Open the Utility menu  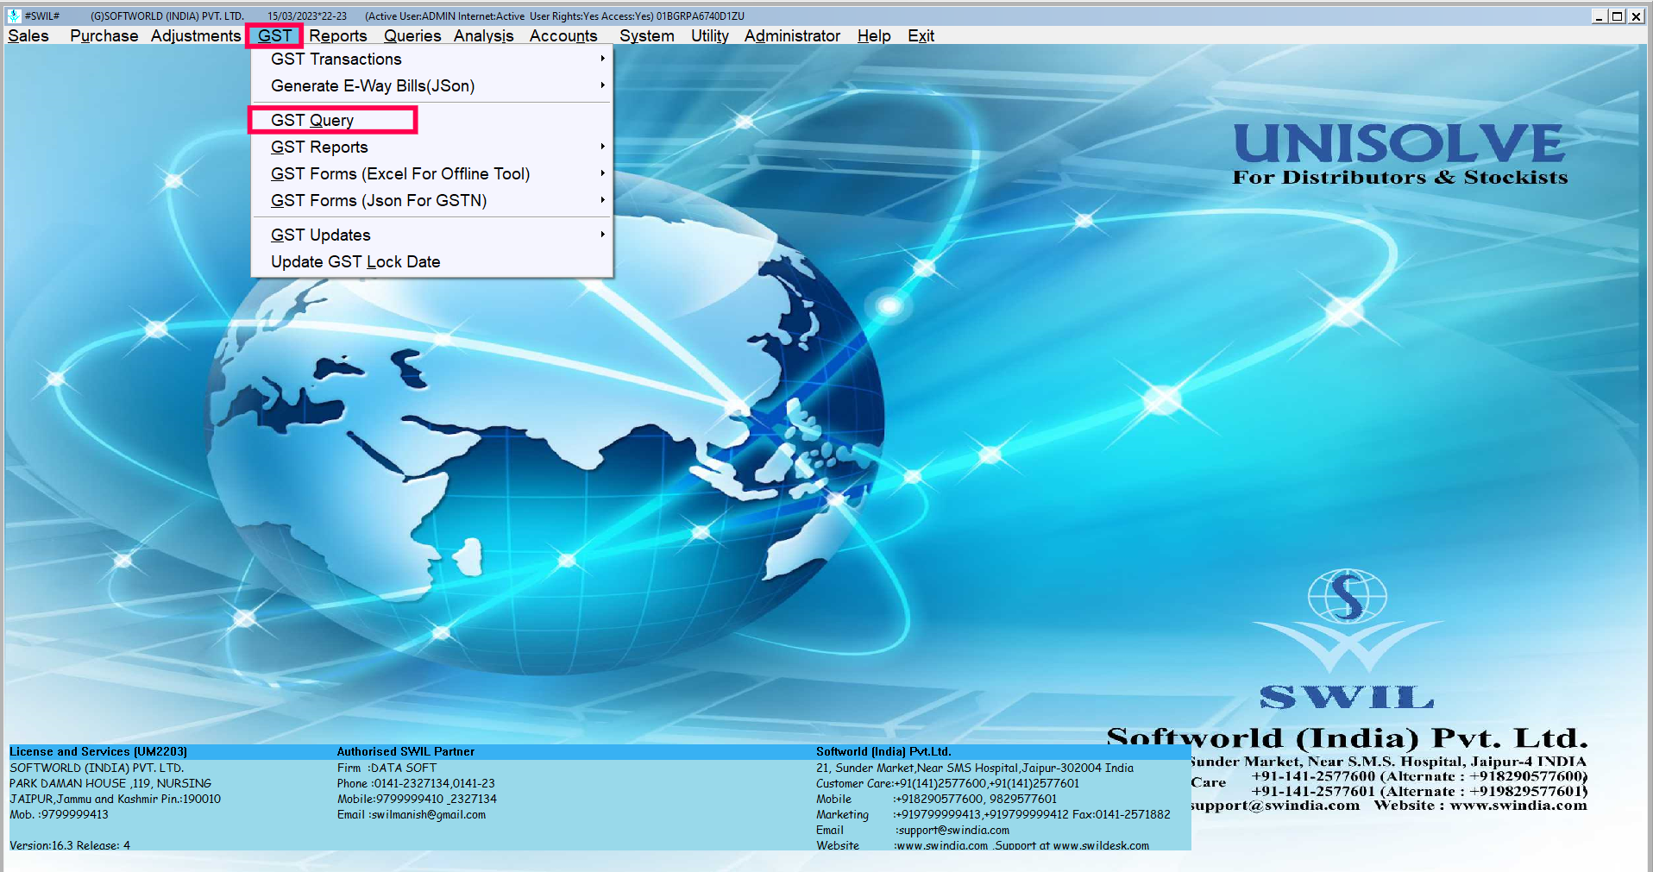710,35
